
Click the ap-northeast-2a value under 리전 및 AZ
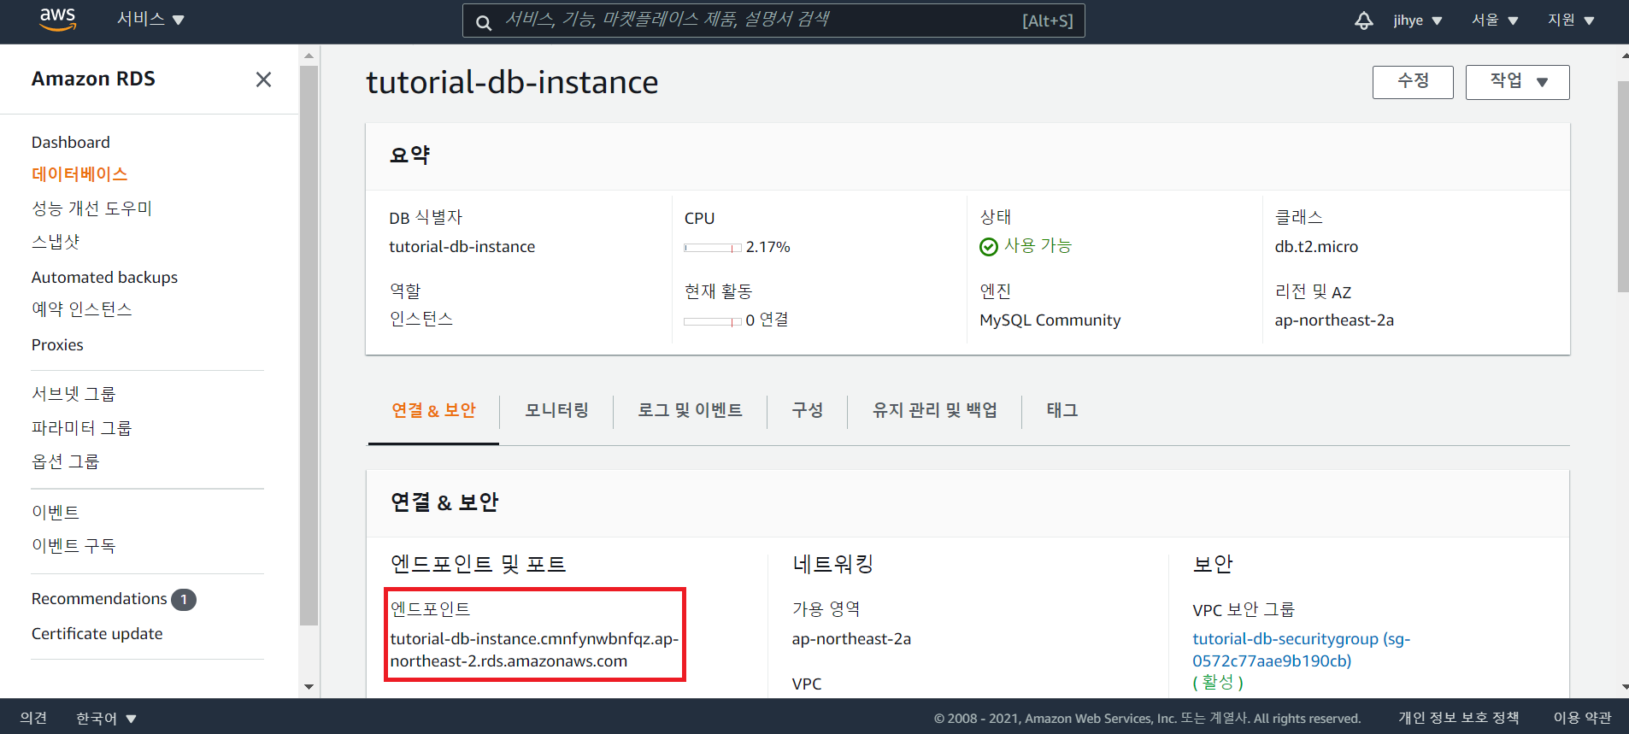coord(1333,320)
